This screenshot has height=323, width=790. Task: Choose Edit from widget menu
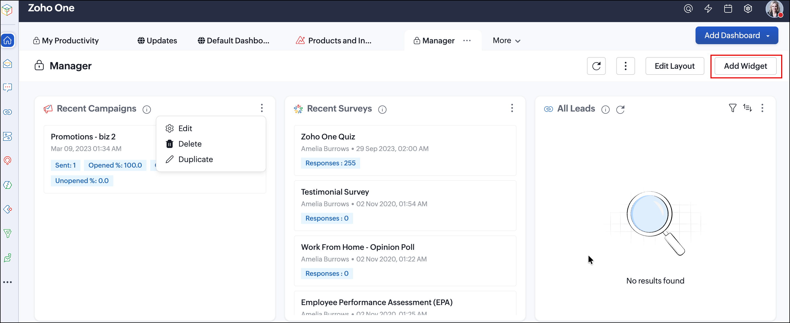[x=211, y=128]
